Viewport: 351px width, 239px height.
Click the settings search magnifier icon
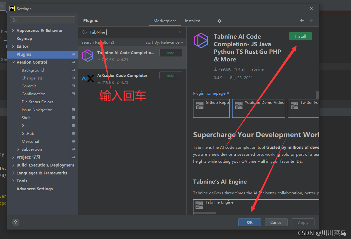(x=14, y=20)
